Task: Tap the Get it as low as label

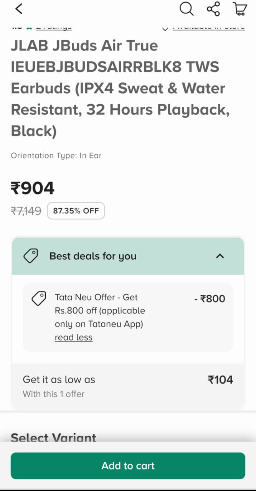Action: tap(59, 380)
